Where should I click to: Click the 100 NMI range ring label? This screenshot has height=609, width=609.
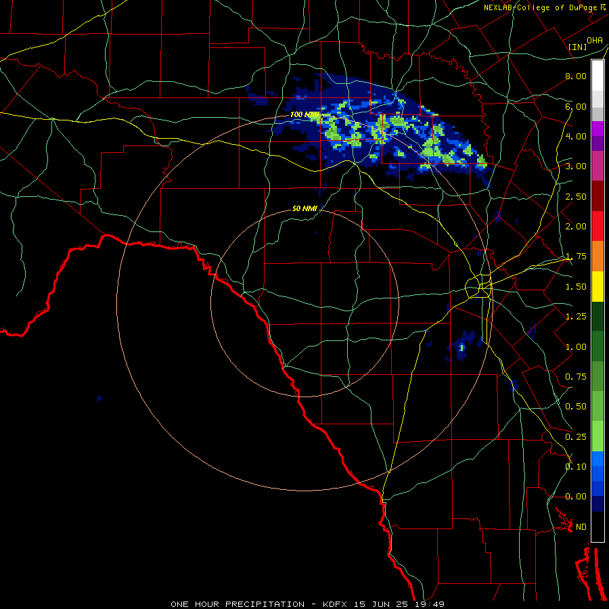coord(304,114)
